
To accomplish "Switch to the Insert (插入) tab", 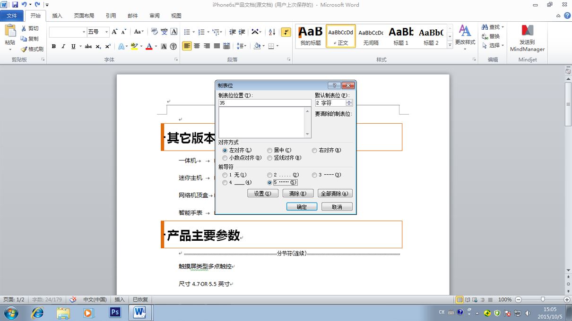I will (57, 16).
